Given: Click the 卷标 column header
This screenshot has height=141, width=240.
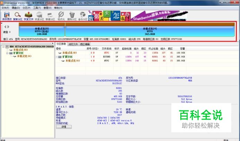Looking at the screenshot, I should click(59, 48).
